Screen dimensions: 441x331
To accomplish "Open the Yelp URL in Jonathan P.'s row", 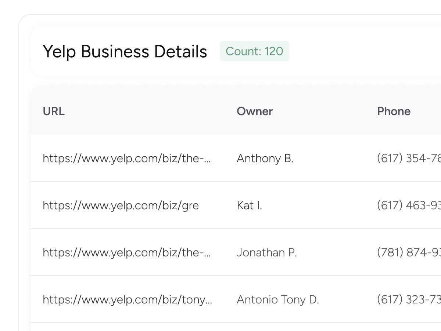I will pyautogui.click(x=127, y=253).
